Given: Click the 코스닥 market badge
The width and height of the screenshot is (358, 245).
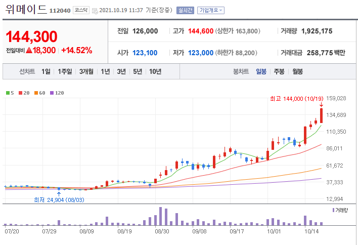Looking at the screenshot, I should [81, 10].
